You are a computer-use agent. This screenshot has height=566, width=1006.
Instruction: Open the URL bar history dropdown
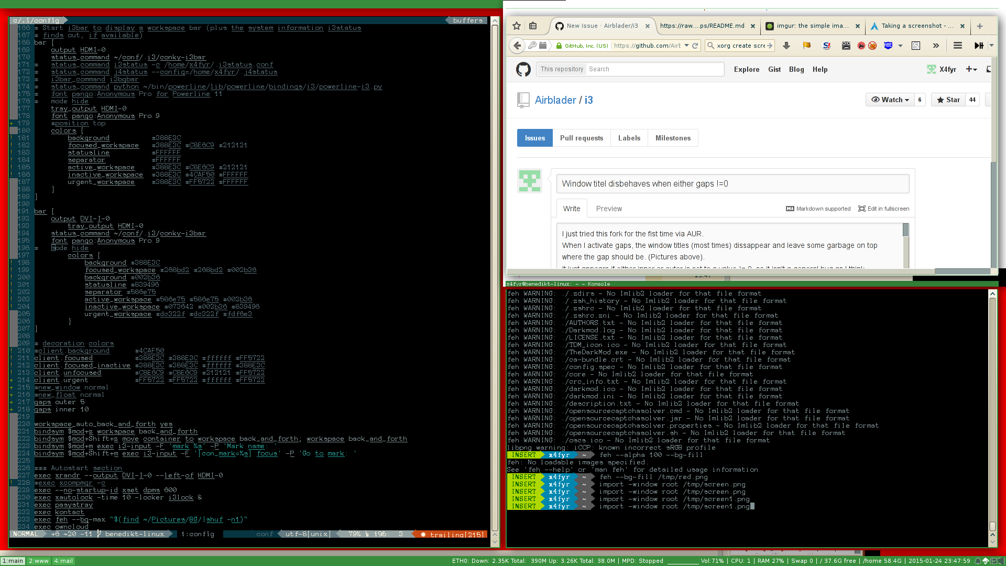tap(686, 46)
